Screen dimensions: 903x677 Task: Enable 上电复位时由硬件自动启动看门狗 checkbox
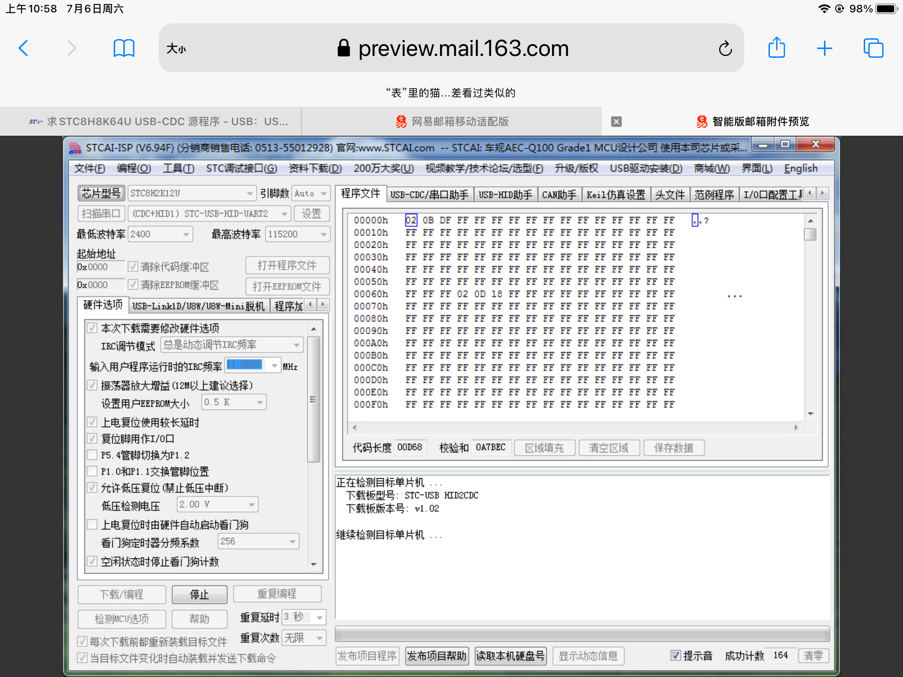point(92,524)
